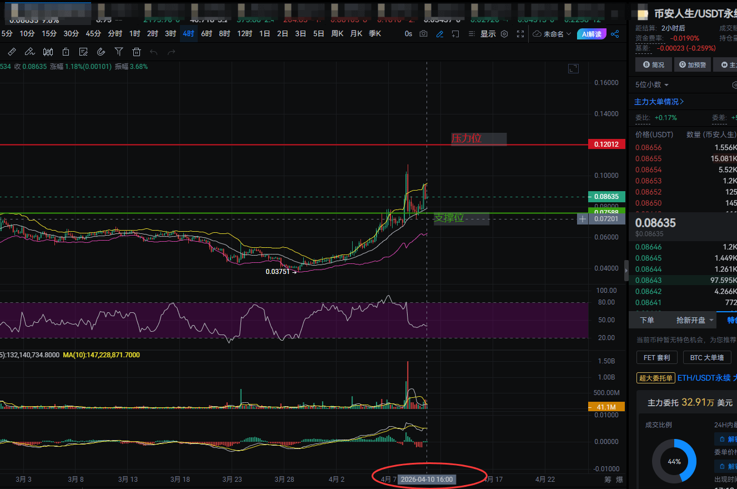Click the add chart window icon
This screenshot has height=489, width=737.
pos(455,34)
